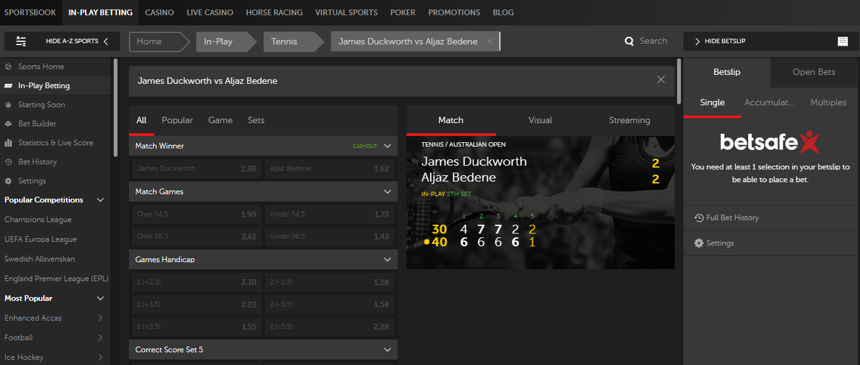Screen dimensions: 860x365
Task: Go to Virtual Sports section
Action: [x=346, y=12]
